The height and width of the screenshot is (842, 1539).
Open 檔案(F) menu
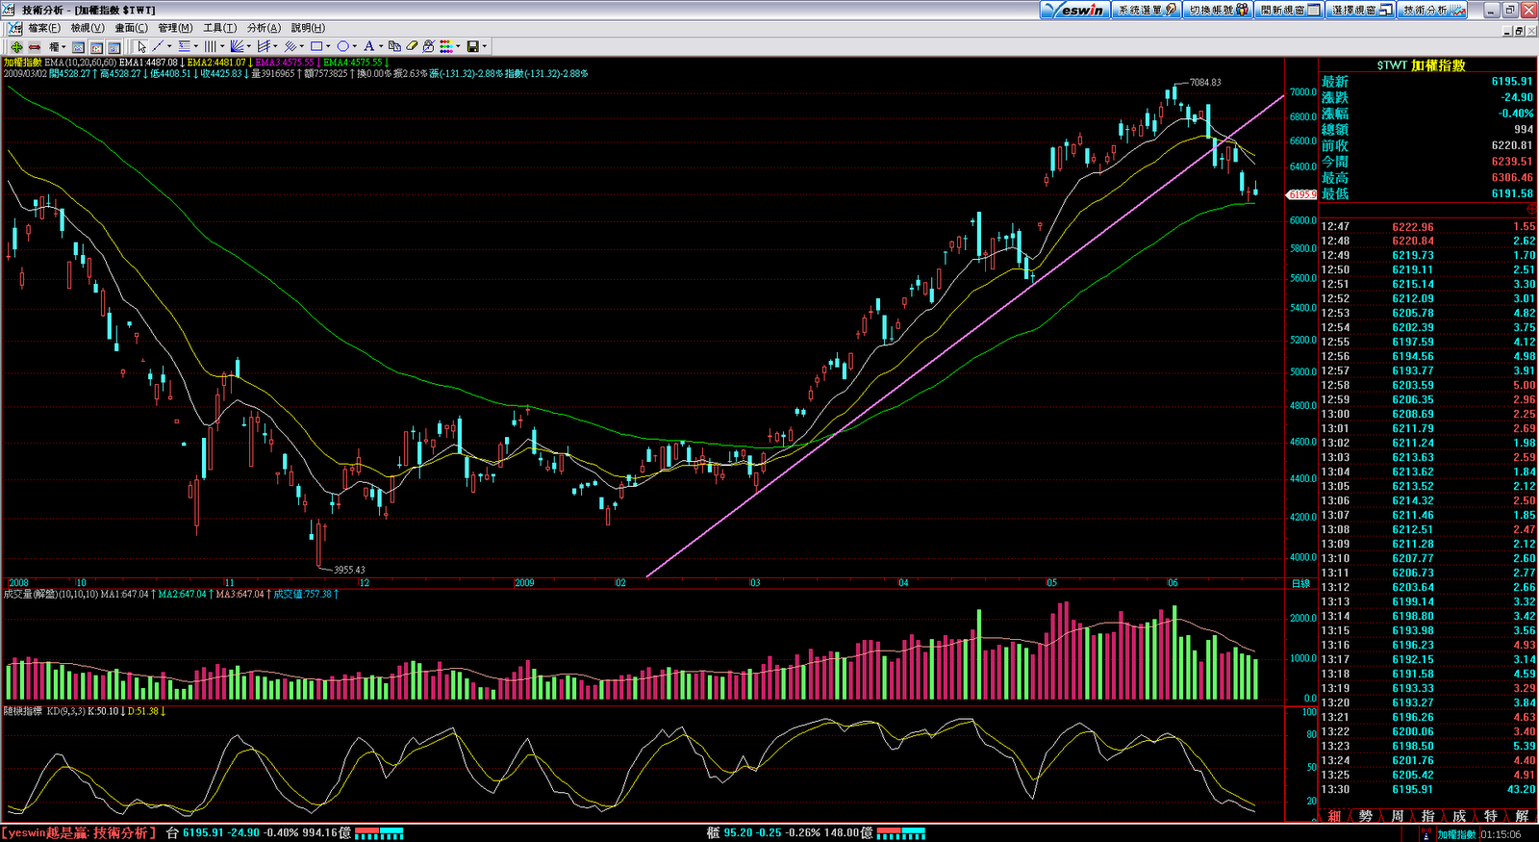click(44, 28)
